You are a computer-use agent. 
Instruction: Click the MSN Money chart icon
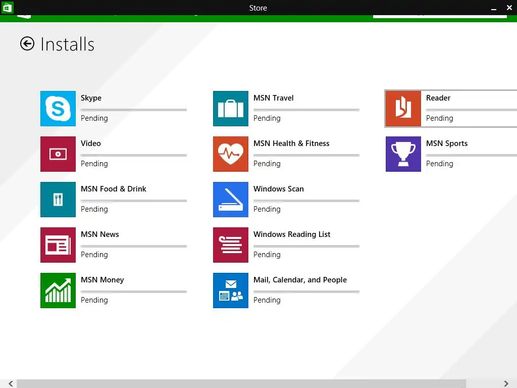pyautogui.click(x=58, y=290)
